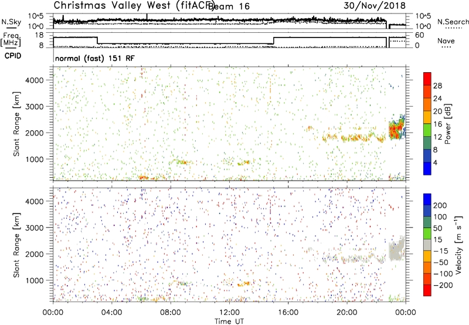
Task: Click the "1000" tick on the velocity panel
Action: (34, 280)
